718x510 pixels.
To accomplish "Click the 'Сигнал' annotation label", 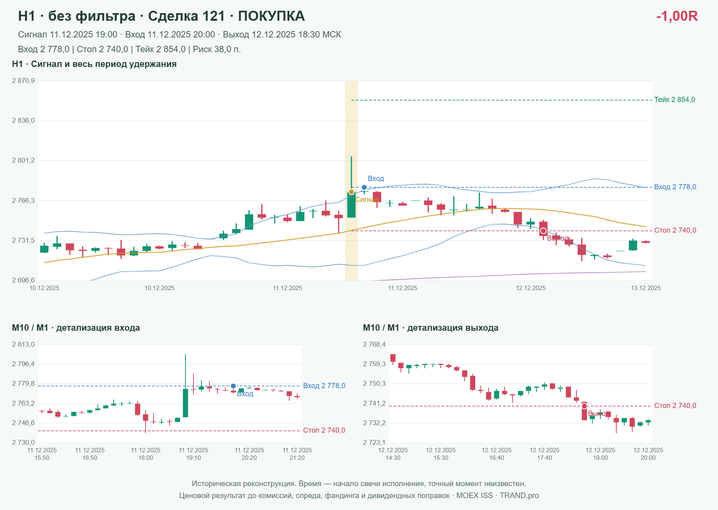I will 367,200.
